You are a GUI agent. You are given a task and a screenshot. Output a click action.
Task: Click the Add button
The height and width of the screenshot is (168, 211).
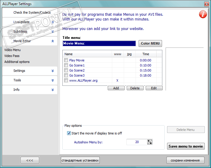[x=116, y=88]
